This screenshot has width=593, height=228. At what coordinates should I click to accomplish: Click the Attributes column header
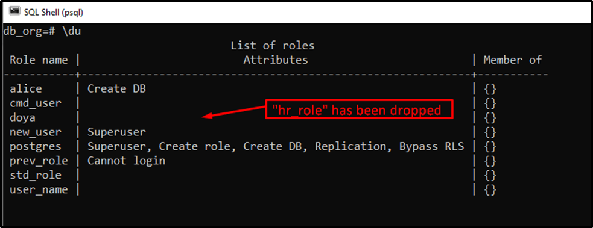pyautogui.click(x=275, y=60)
